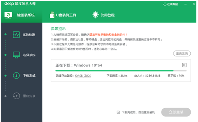Screen dimensions: 198x122
Task: Click the 重启安装 restart icon
Action: coord(16,96)
